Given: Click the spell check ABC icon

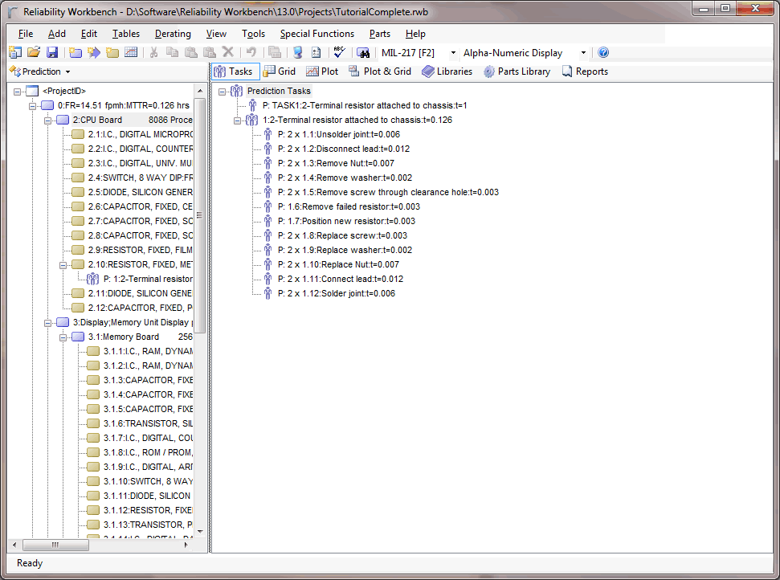Looking at the screenshot, I should [339, 53].
